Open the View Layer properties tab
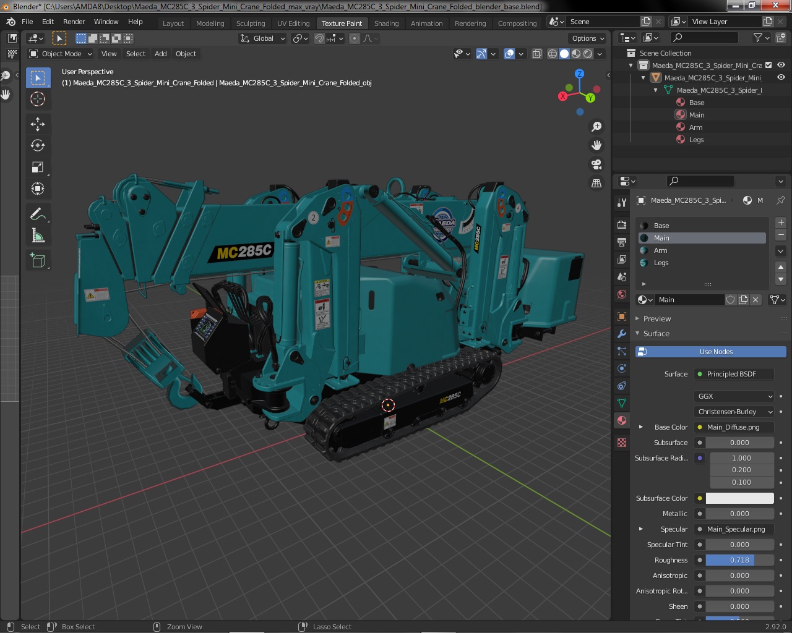The height and width of the screenshot is (633, 792). 622,259
